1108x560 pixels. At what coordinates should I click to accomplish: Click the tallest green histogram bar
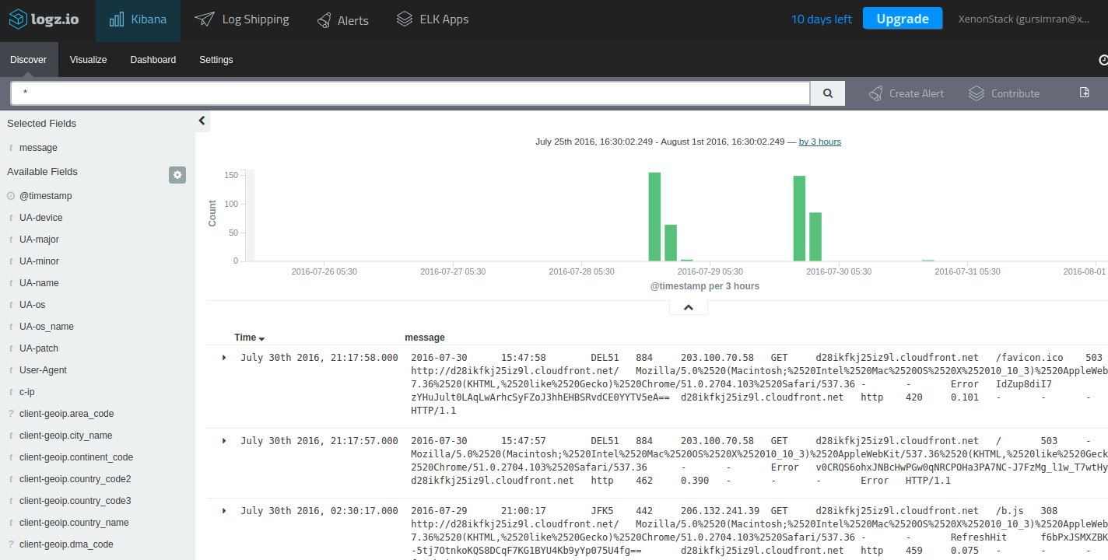[x=654, y=217]
